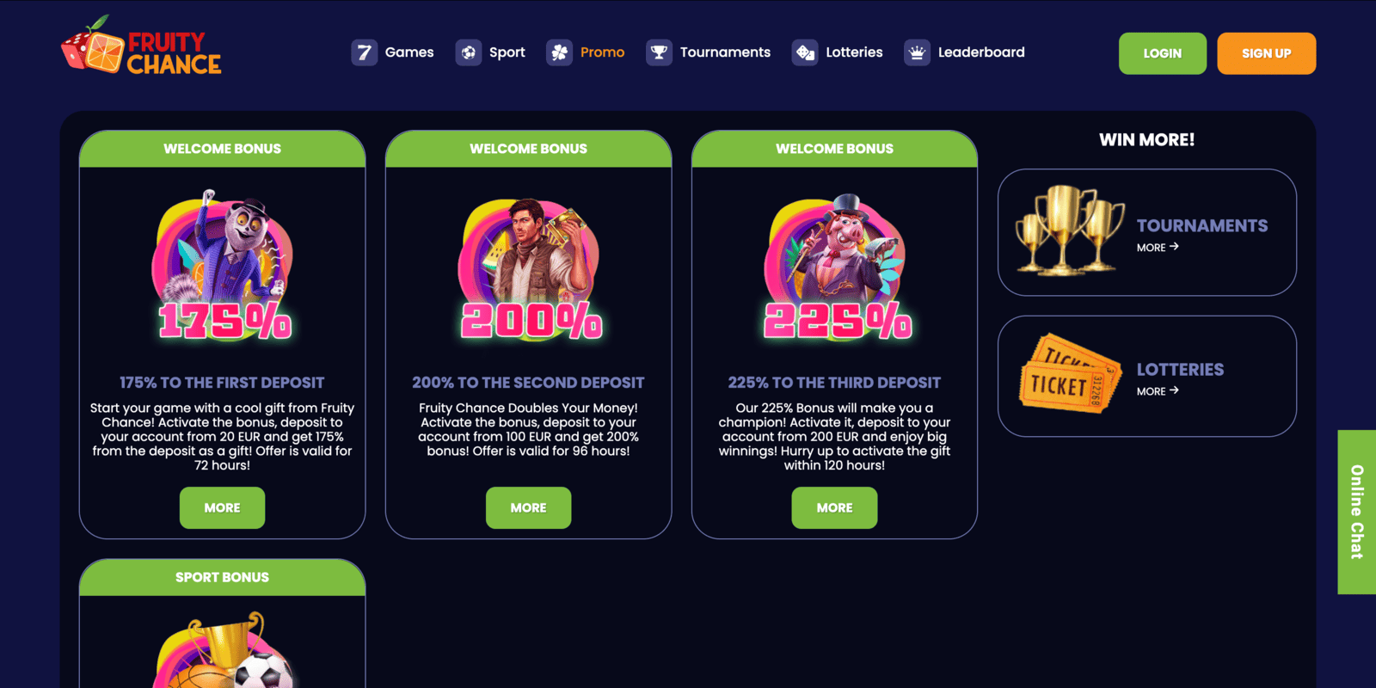Follow the MORE arrow link under Tournaments
This screenshot has width=1376, height=688.
1158,248
